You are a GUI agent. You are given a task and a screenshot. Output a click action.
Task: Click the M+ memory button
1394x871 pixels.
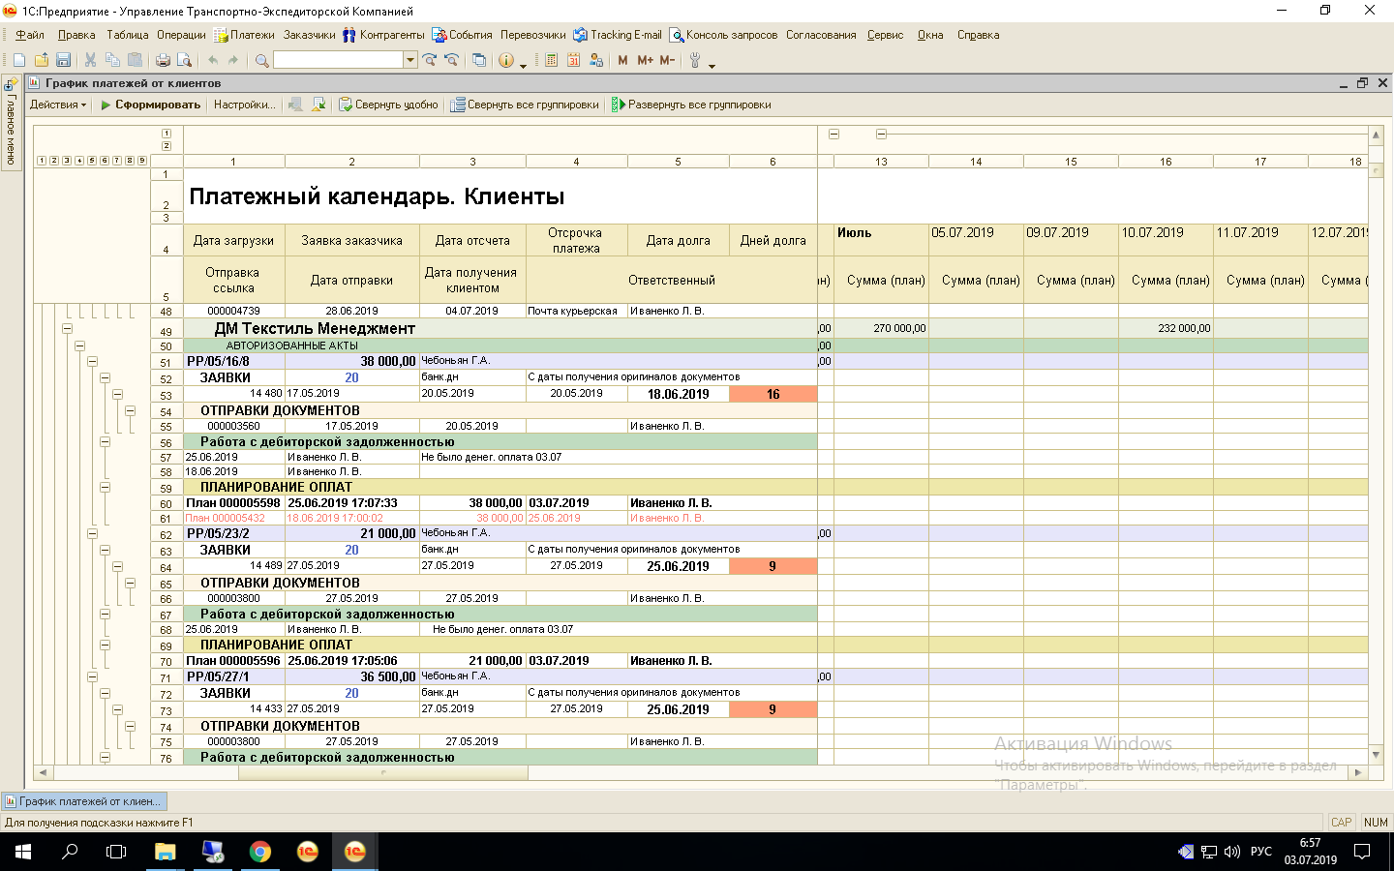pos(645,60)
